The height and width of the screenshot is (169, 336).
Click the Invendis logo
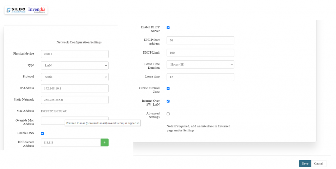pyautogui.click(x=37, y=10)
